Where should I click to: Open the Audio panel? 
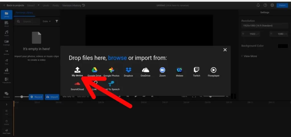click(7, 34)
